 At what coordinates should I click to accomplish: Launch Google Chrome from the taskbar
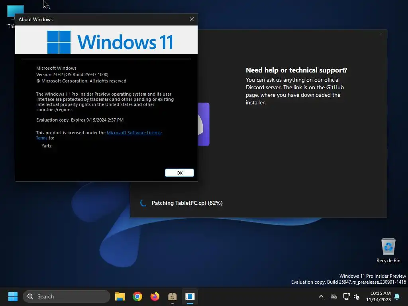(x=137, y=296)
